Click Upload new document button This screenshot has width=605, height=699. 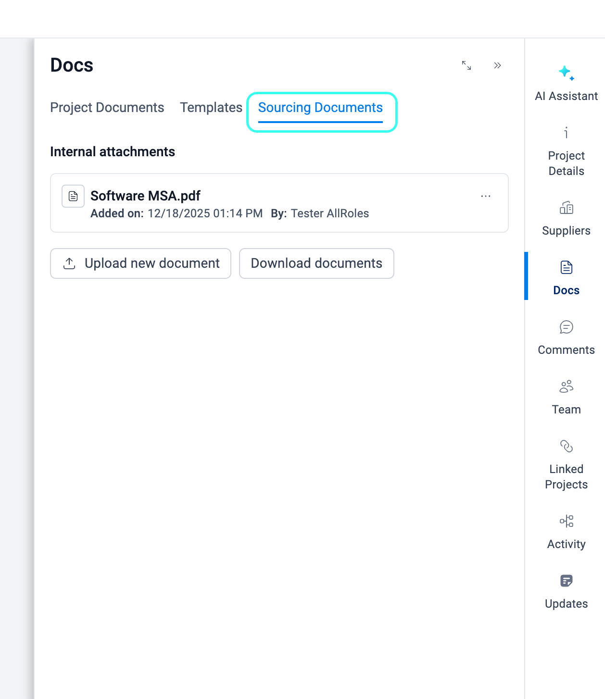tap(140, 263)
